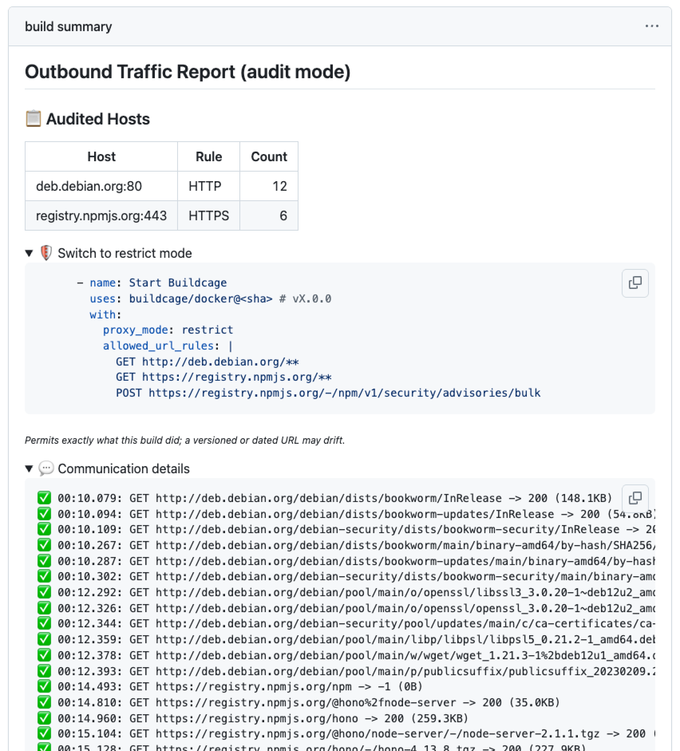
Task: Open the build summary three-dot options menu
Action: point(652,26)
